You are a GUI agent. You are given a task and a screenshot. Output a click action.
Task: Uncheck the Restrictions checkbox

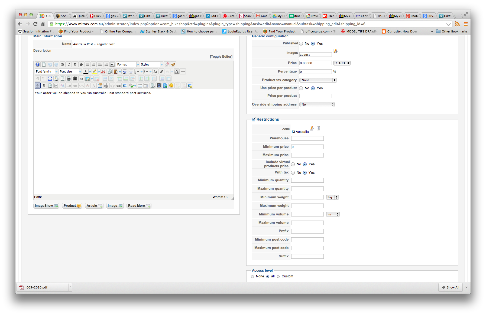coord(254,119)
